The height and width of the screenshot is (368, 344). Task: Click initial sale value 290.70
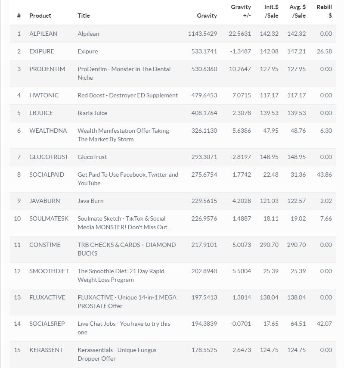(269, 245)
